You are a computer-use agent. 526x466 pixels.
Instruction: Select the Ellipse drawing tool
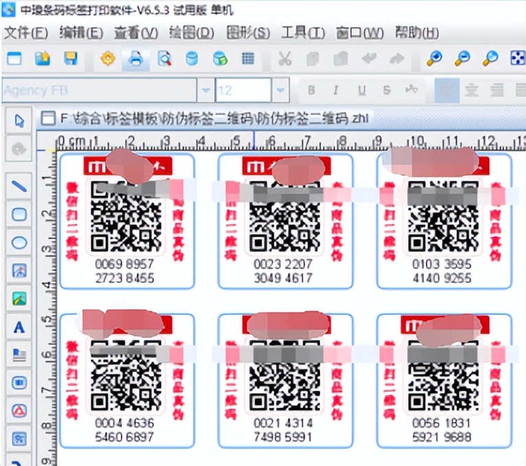[x=19, y=243]
